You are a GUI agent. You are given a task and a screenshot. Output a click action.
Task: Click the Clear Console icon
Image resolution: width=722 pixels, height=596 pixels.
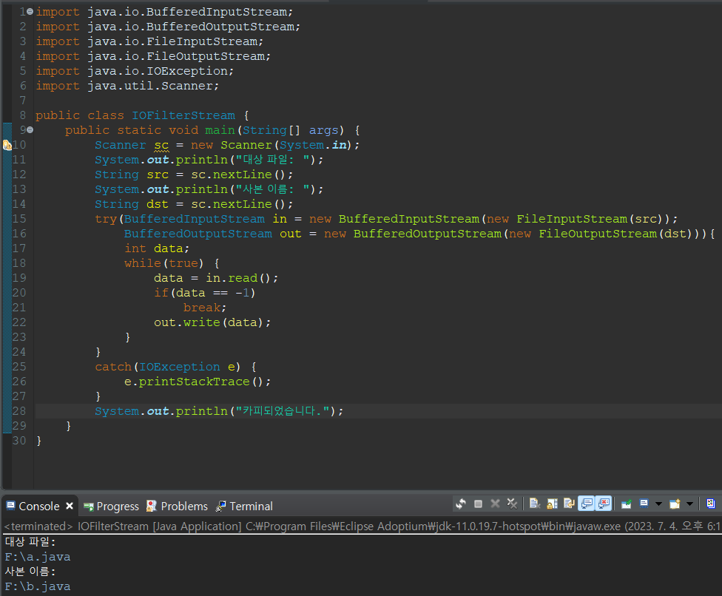[534, 504]
